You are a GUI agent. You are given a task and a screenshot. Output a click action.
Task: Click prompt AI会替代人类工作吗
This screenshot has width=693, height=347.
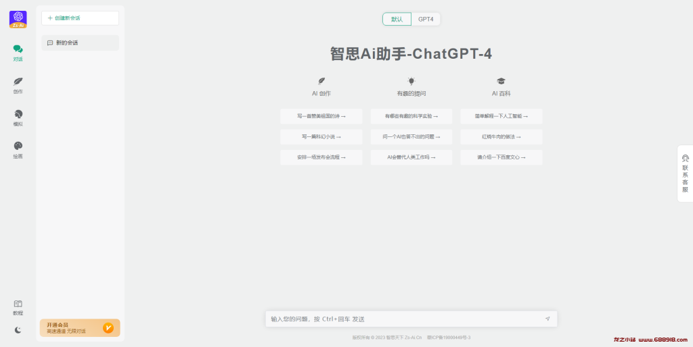(x=411, y=157)
